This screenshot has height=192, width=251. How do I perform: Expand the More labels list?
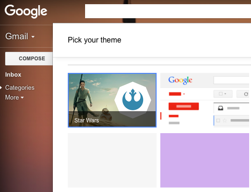(14, 97)
